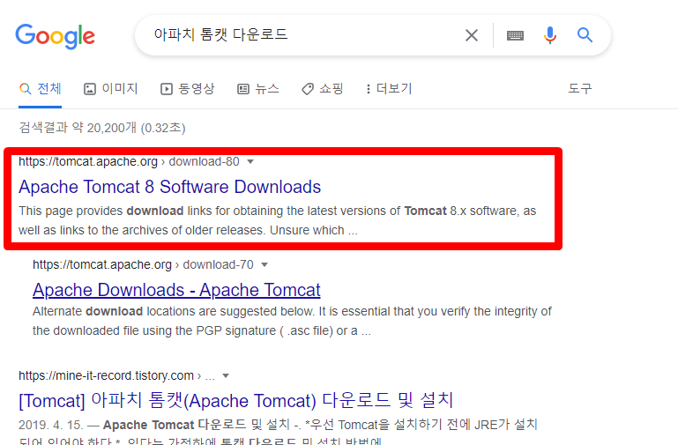Viewport: 678px width, 445px height.
Task: Open the 더보기 menu
Action: (x=389, y=89)
